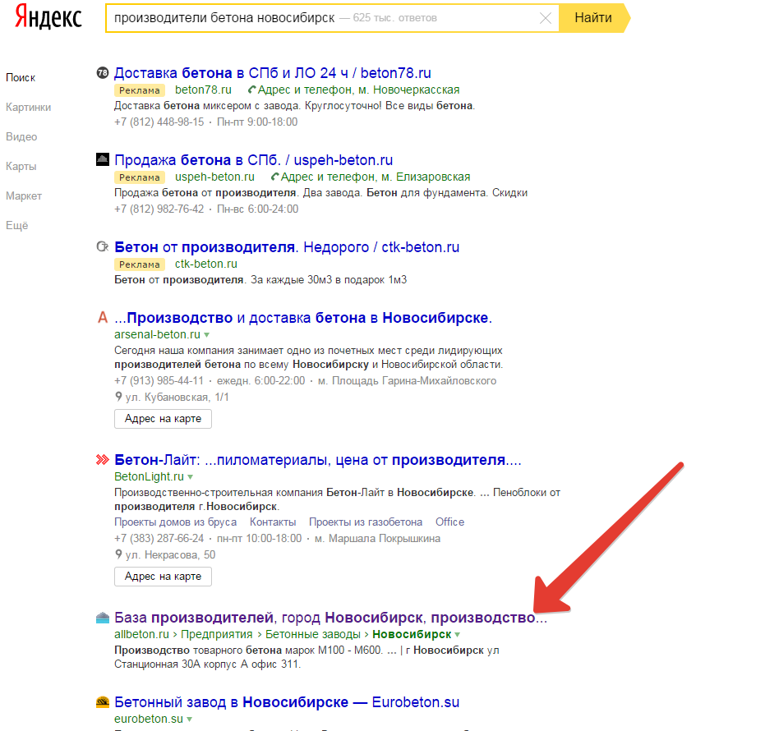
Task: Open 'Производство и доставка бетона в Новосибирске' result
Action: 303,318
